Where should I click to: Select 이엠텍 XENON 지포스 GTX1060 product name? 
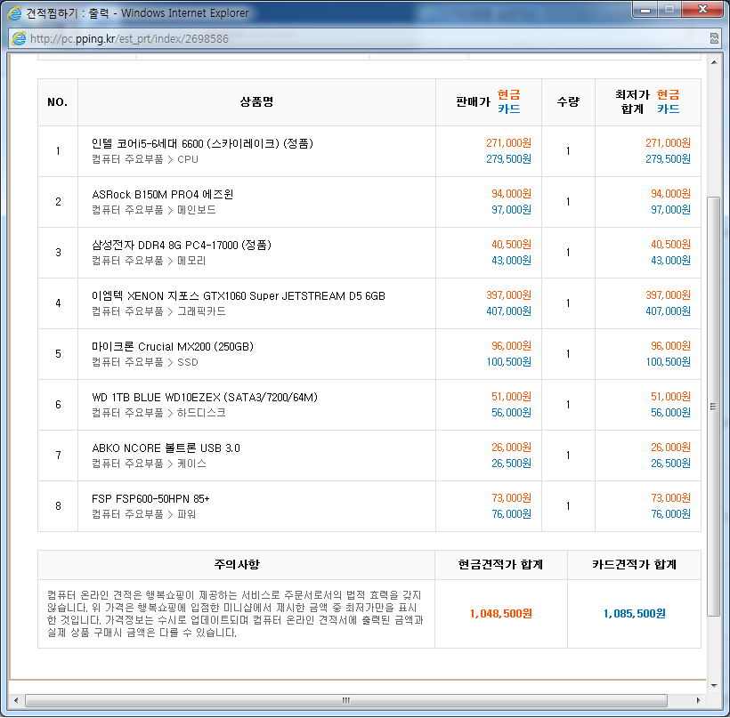click(239, 295)
